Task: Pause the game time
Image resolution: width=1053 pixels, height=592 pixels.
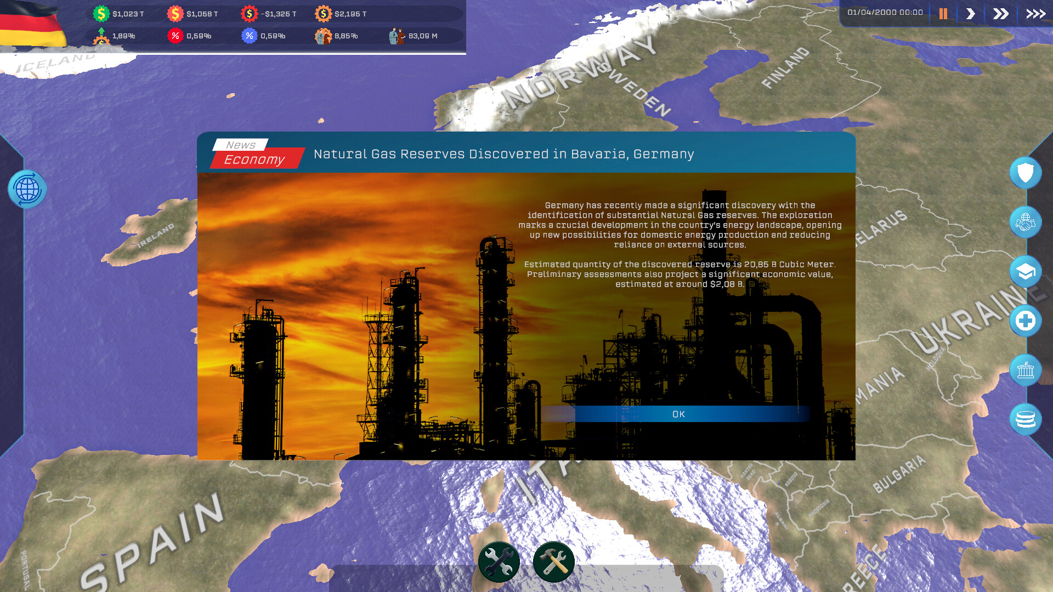Action: point(943,14)
